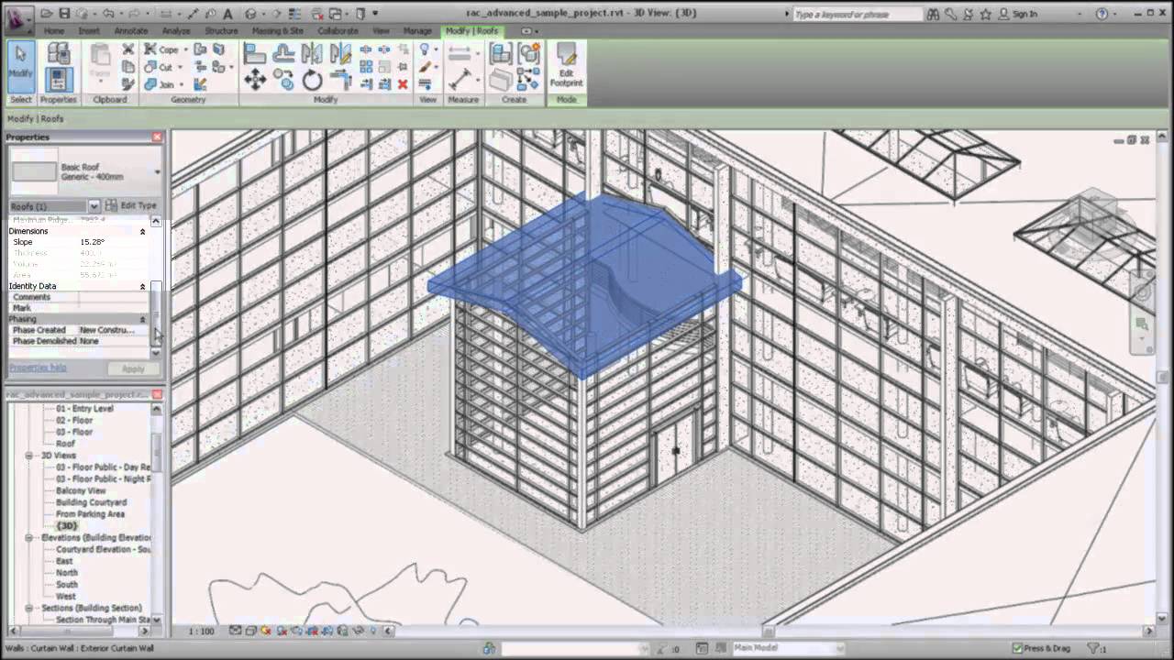Select the Move tool in the Modify panel
Viewport: 1174px width, 660px height.
255,77
